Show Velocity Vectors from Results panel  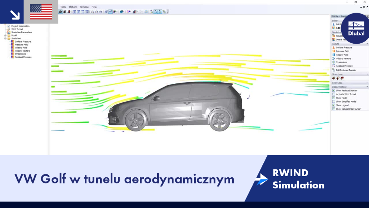pos(343,58)
